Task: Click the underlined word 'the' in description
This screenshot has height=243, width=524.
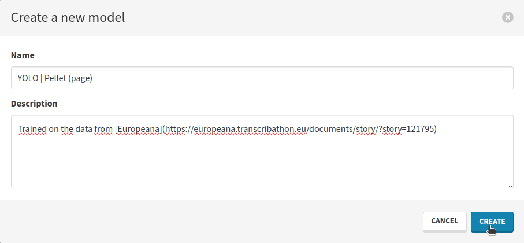Action: pyautogui.click(x=67, y=129)
